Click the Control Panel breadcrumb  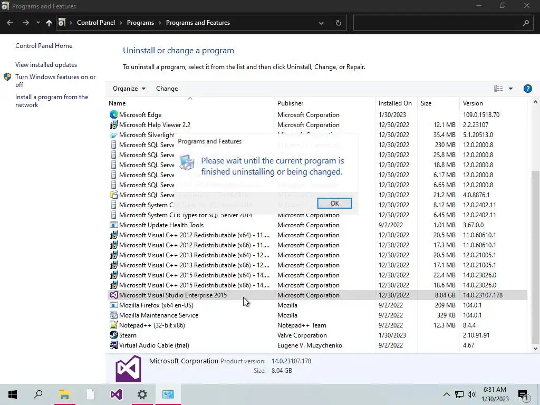click(96, 23)
